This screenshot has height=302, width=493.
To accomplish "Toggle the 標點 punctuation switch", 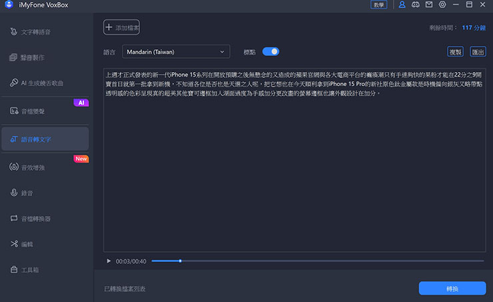I will [x=270, y=51].
